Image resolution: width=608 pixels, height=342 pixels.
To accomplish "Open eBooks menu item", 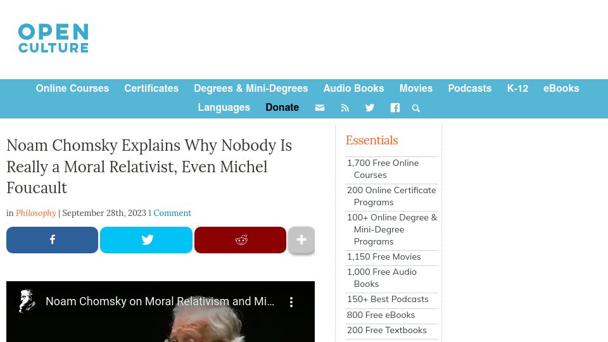I will point(561,89).
